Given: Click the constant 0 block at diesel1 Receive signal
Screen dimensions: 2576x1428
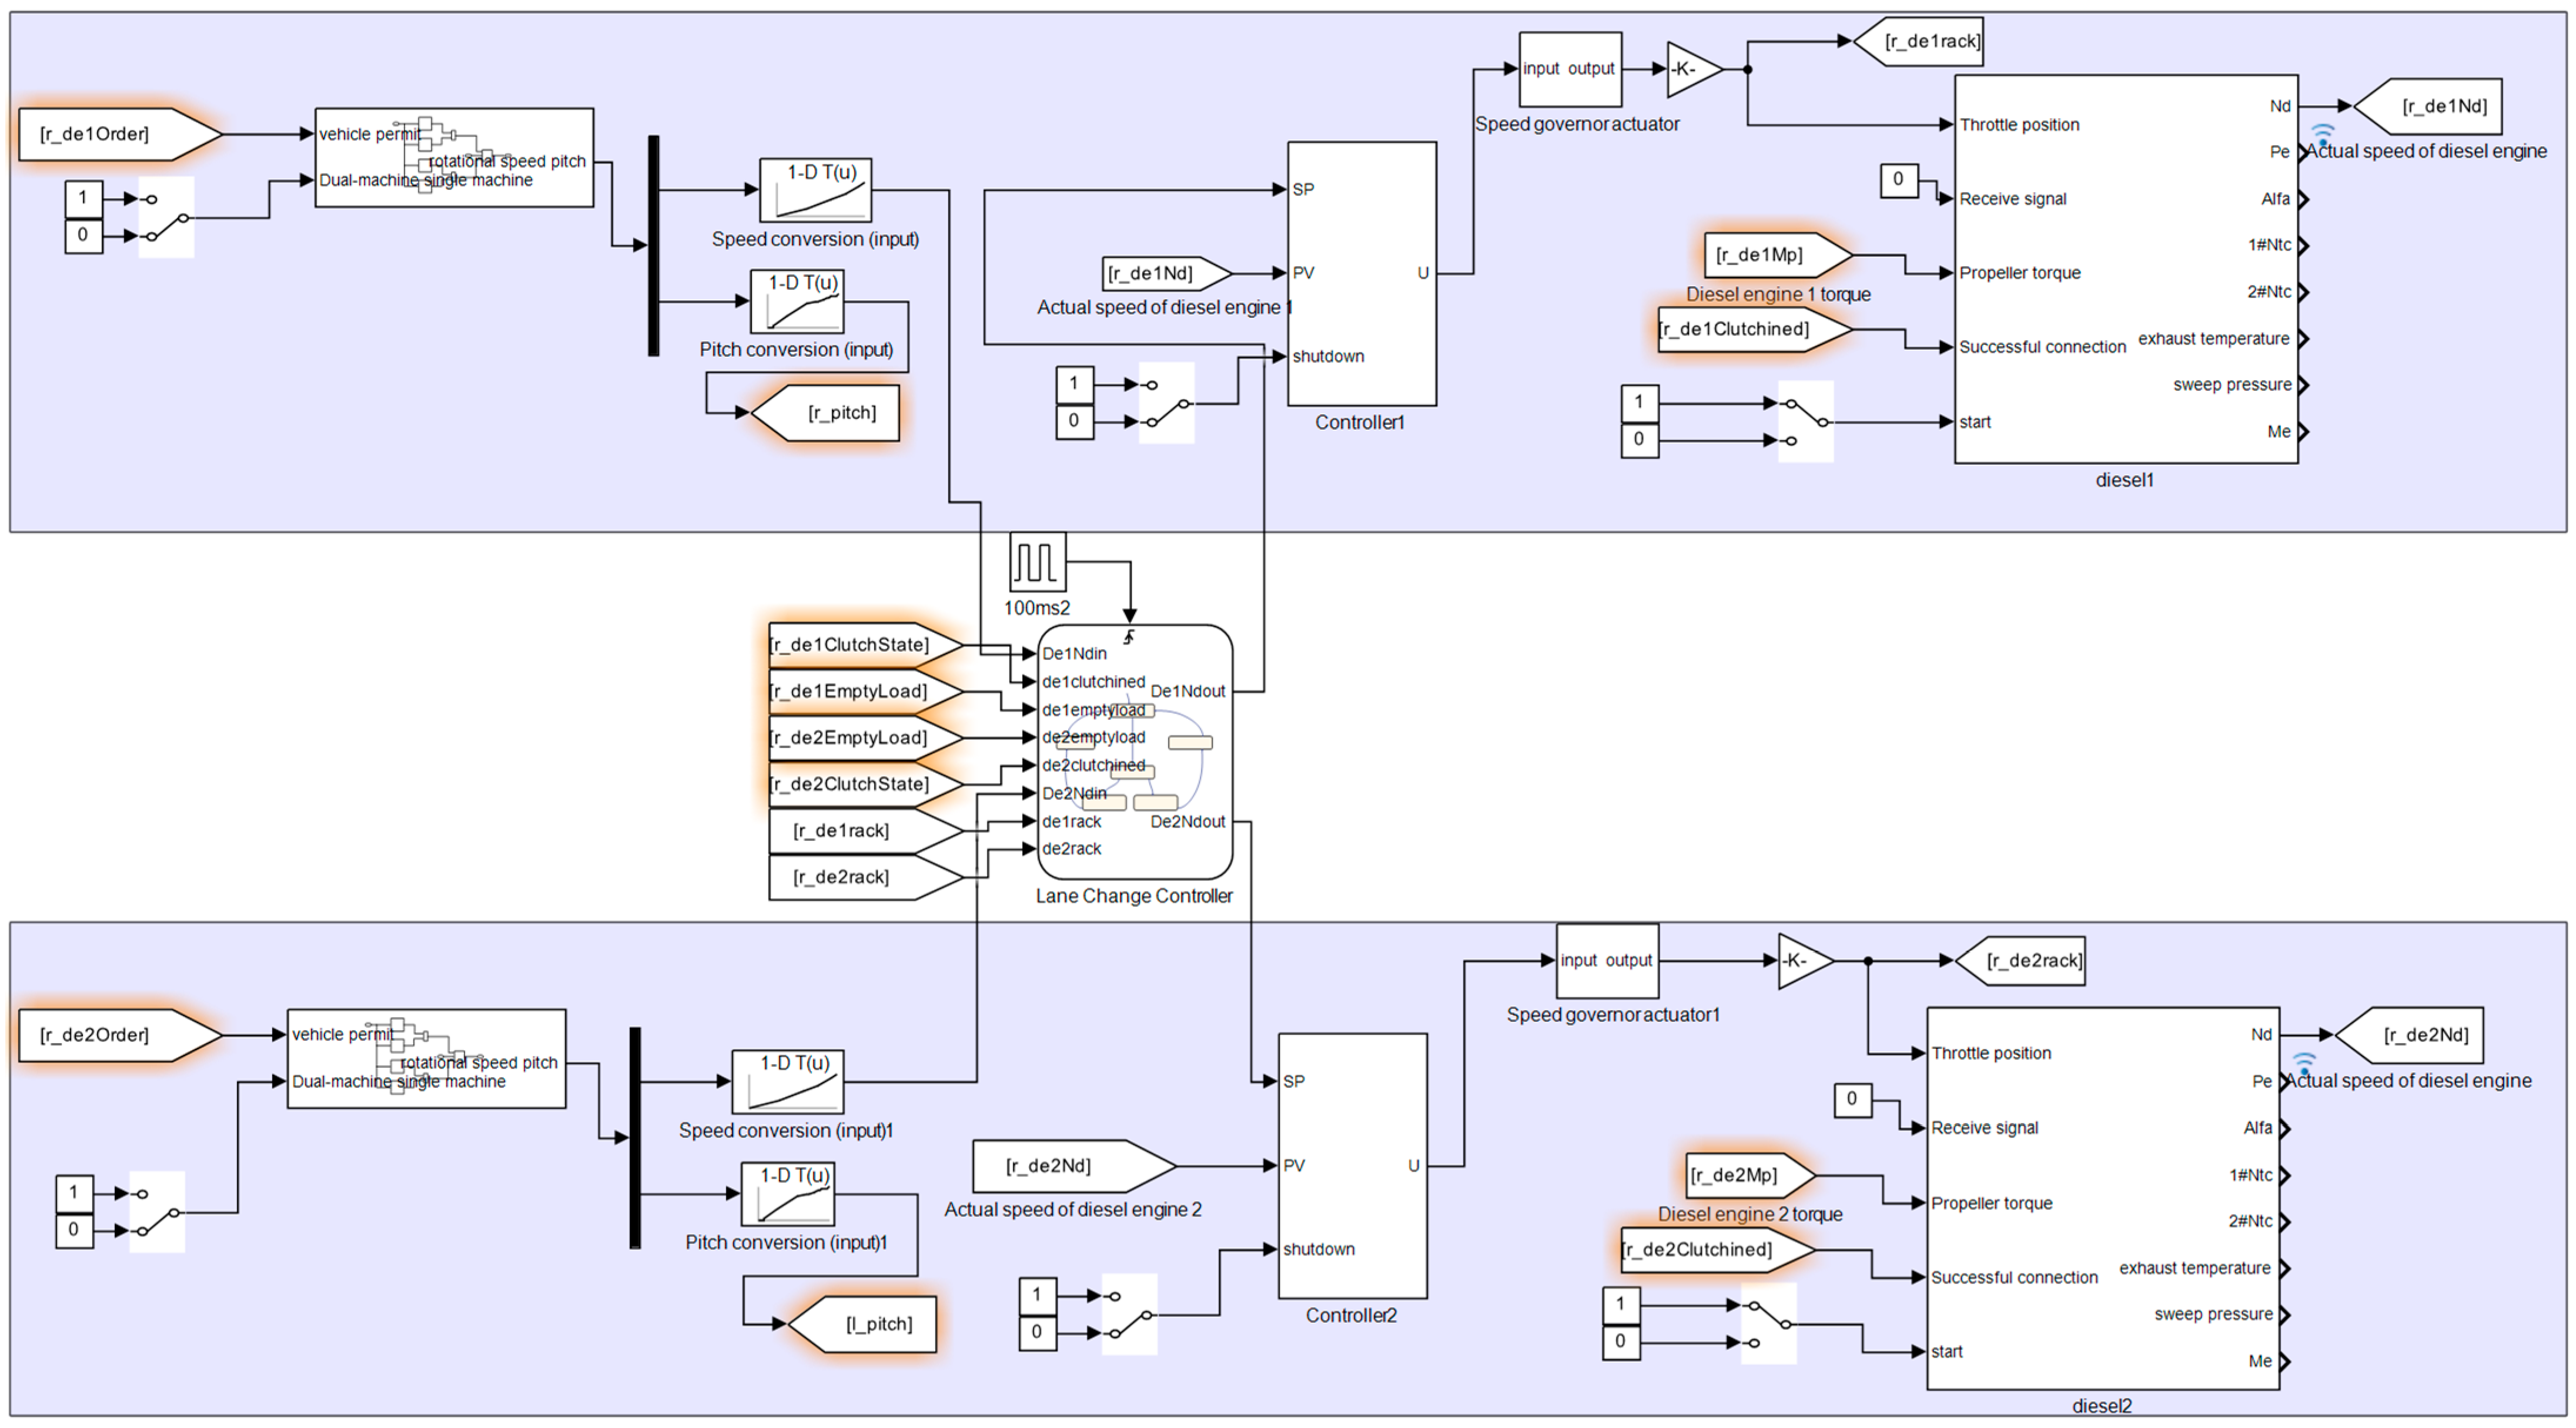Looking at the screenshot, I should [1898, 180].
